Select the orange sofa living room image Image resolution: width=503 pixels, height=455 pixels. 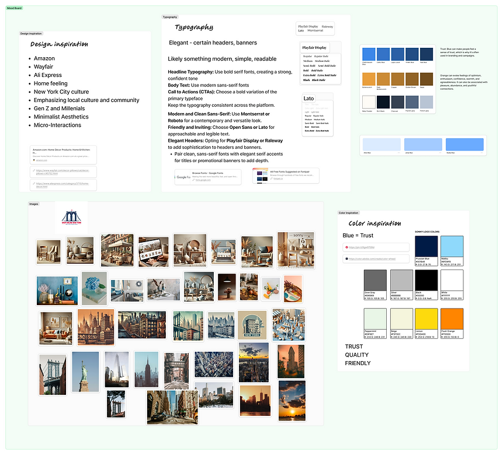click(x=56, y=328)
